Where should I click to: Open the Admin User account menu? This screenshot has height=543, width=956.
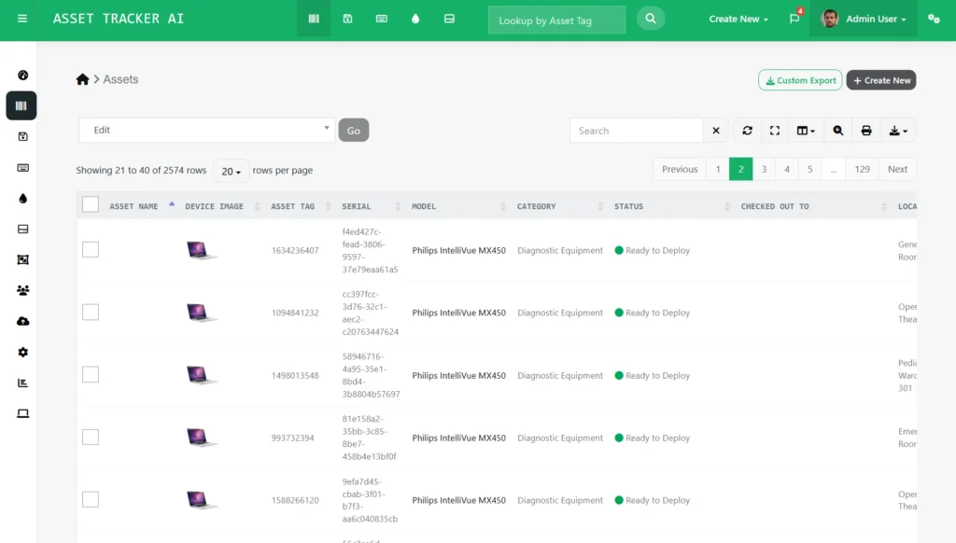tap(864, 19)
